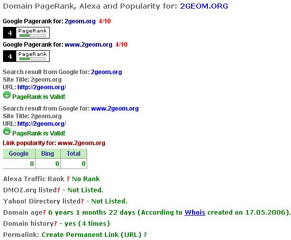The image size is (291, 240).
Task: Click the second green smiley icon
Action: pos(7,131)
